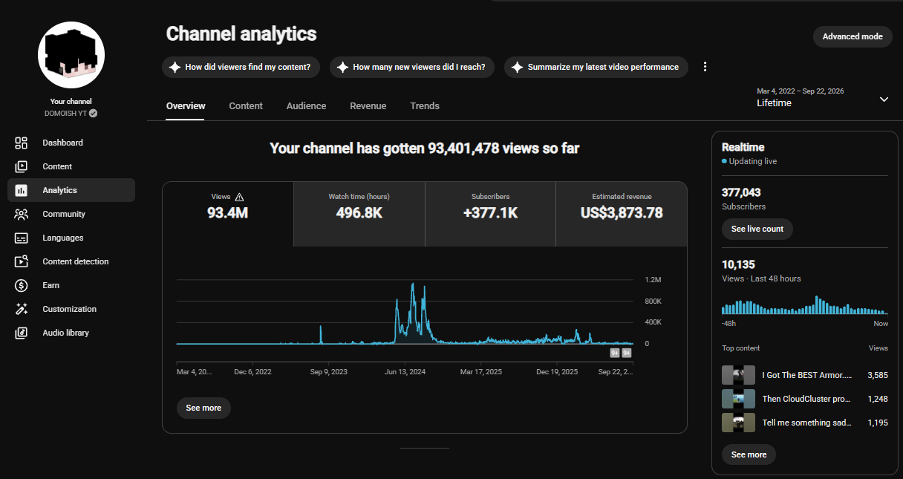The image size is (903, 479).
Task: Click the Content sidebar icon
Action: tap(22, 166)
